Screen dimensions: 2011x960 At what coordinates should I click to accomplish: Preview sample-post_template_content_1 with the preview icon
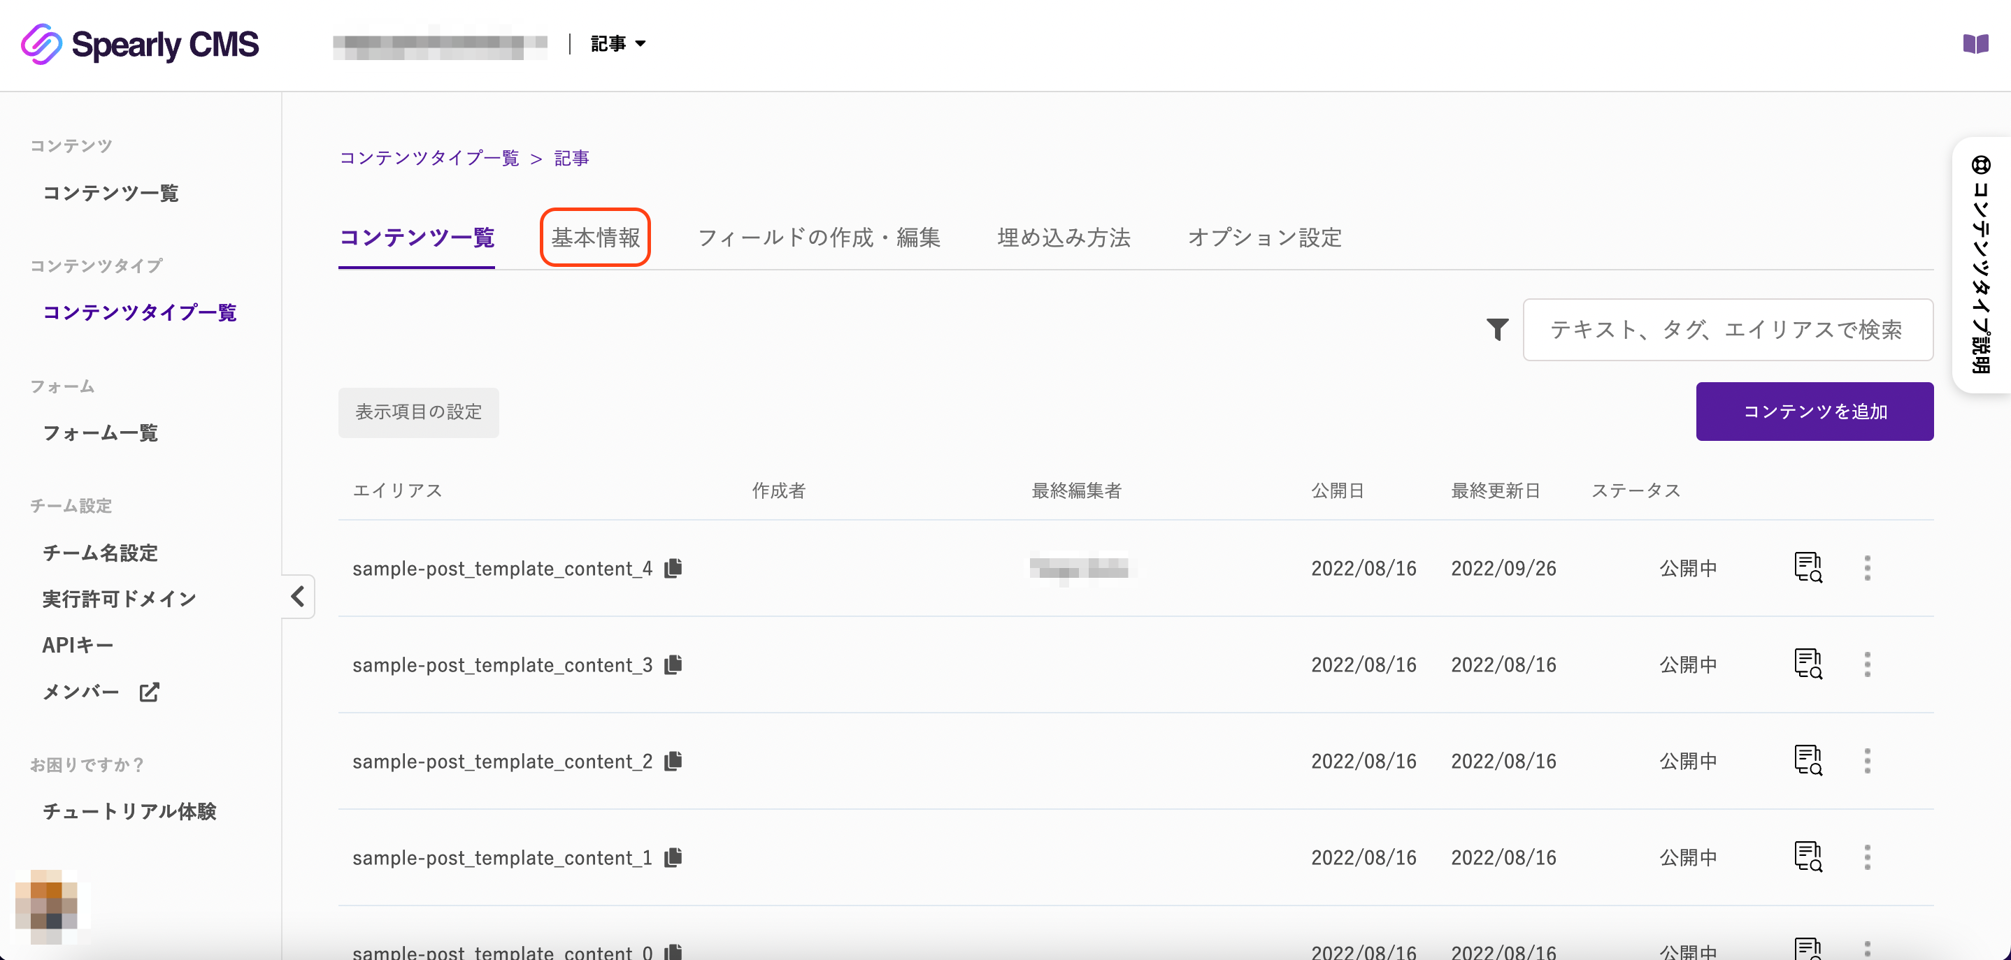(x=1808, y=857)
